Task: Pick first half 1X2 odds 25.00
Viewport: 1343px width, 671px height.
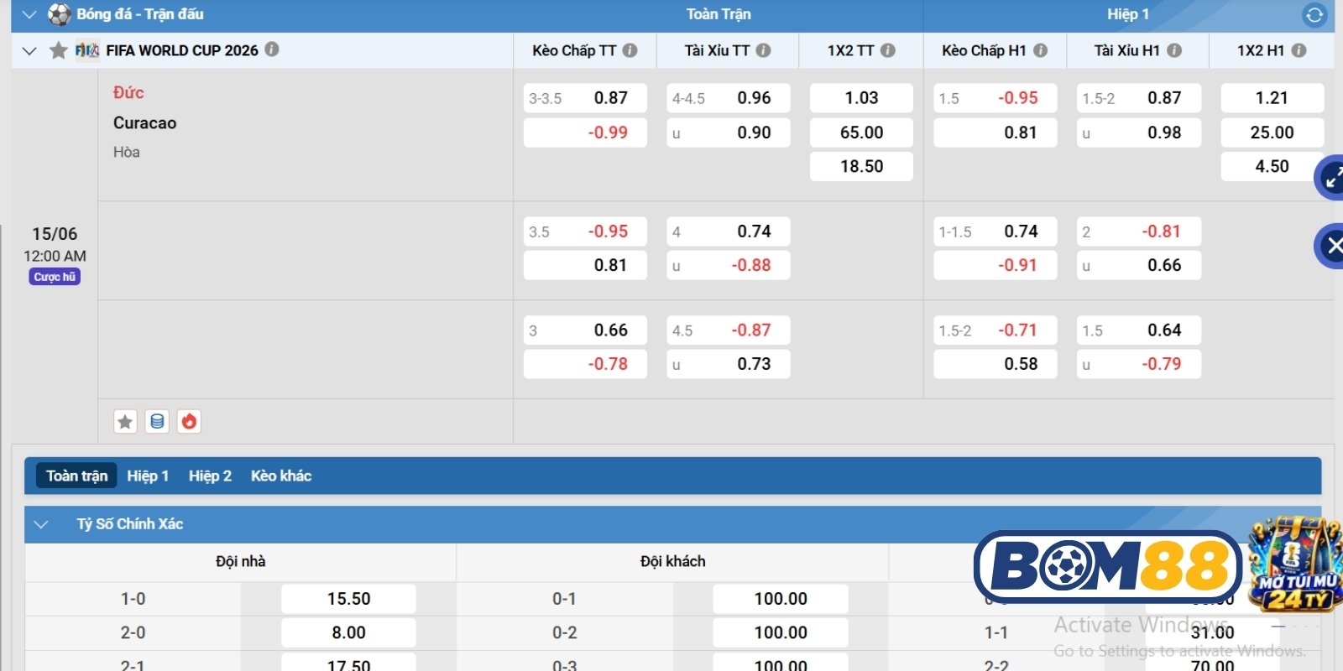Action: [x=1272, y=133]
